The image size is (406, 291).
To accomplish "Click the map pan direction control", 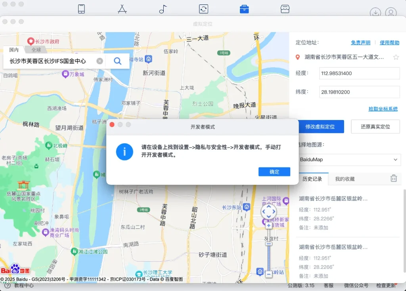I will click(268, 211).
